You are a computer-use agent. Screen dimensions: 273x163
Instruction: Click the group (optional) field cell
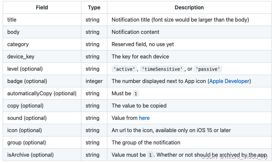coord(27,142)
